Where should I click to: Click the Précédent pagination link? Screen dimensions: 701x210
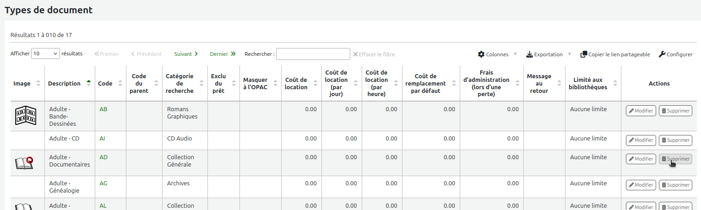pyautogui.click(x=147, y=54)
